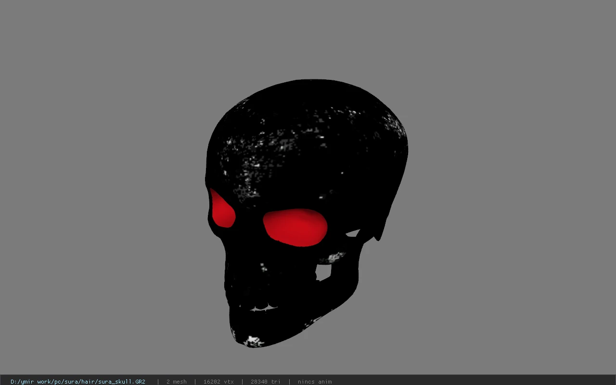Click the '16202 vtx' vertex count
The width and height of the screenshot is (616, 385).
(x=218, y=382)
